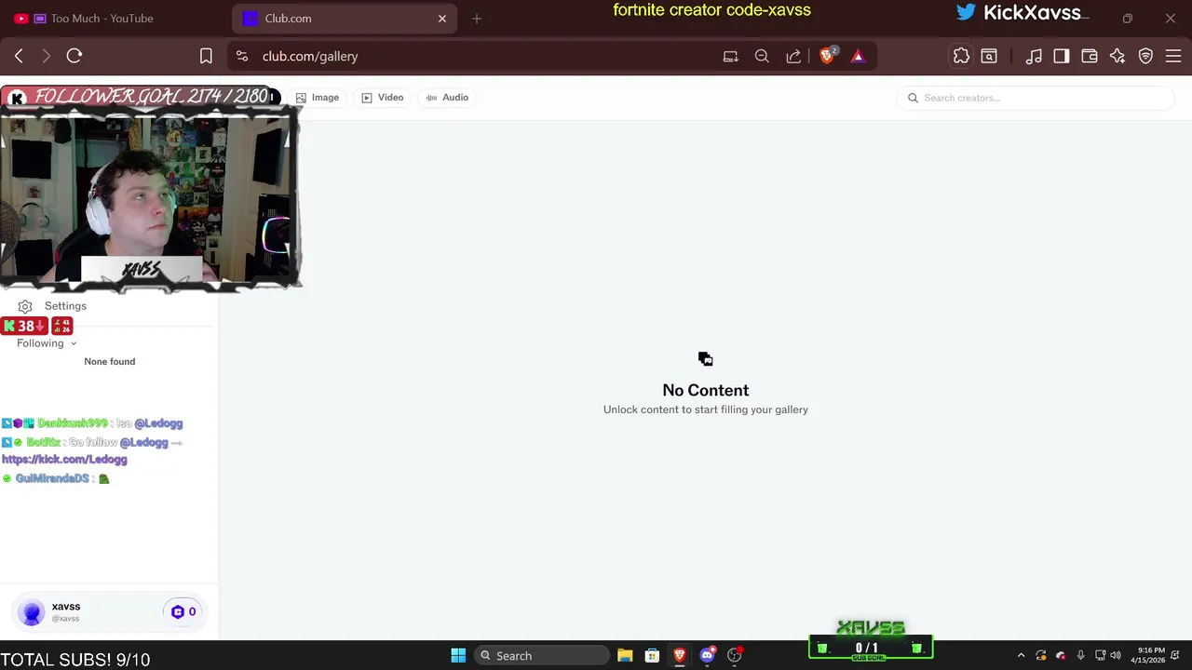The image size is (1192, 670).
Task: Go back with the browser back arrow
Action: [x=19, y=56]
